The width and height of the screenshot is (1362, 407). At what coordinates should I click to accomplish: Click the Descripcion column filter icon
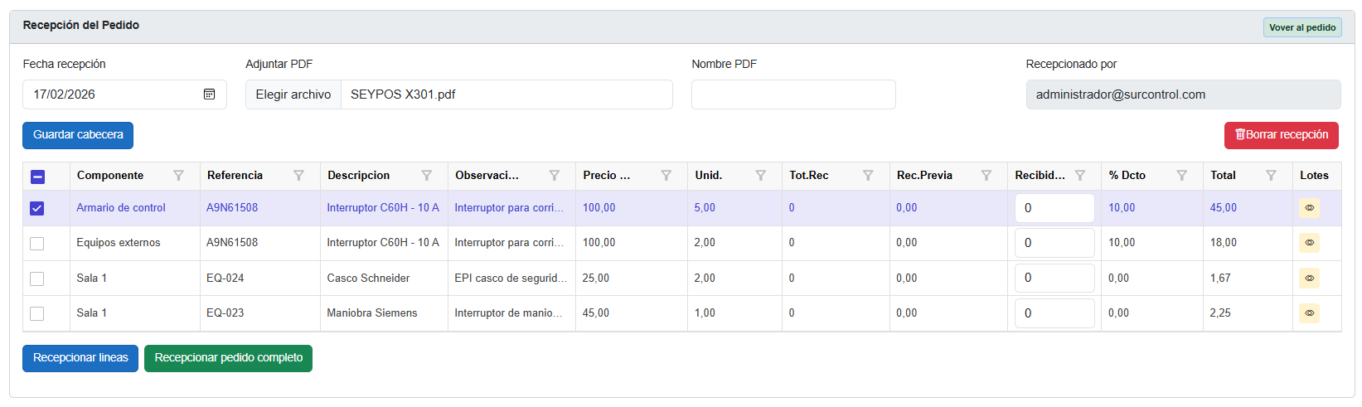(426, 176)
